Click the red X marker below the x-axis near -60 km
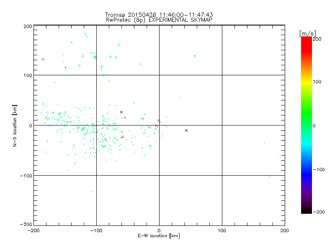 click(122, 137)
